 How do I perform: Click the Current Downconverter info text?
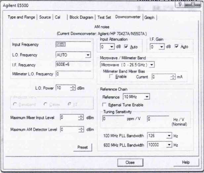click(x=102, y=34)
